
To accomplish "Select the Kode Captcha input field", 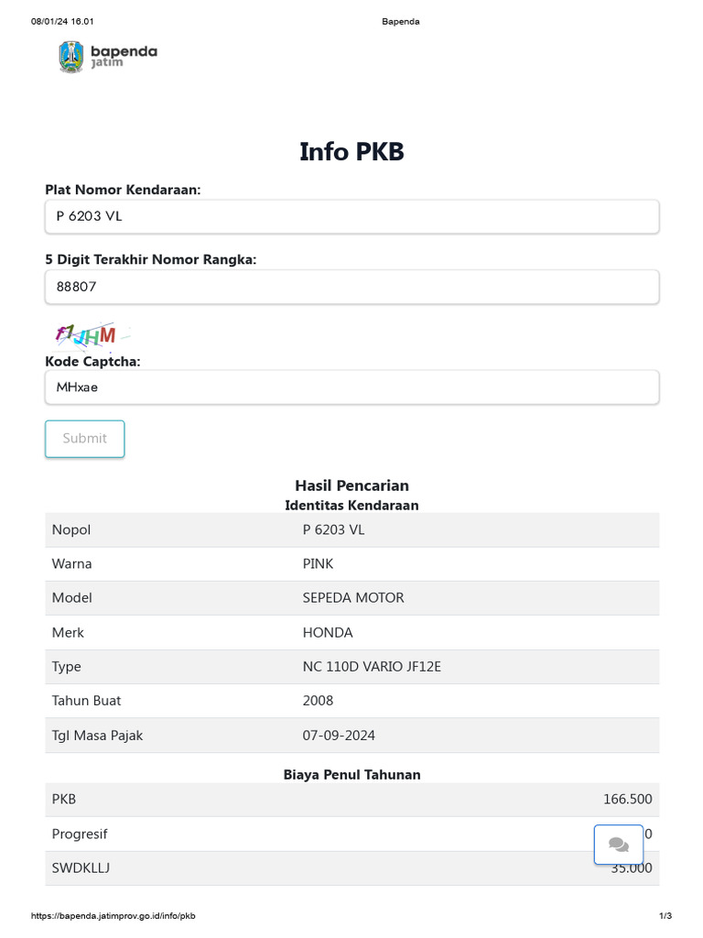I will click(x=351, y=387).
